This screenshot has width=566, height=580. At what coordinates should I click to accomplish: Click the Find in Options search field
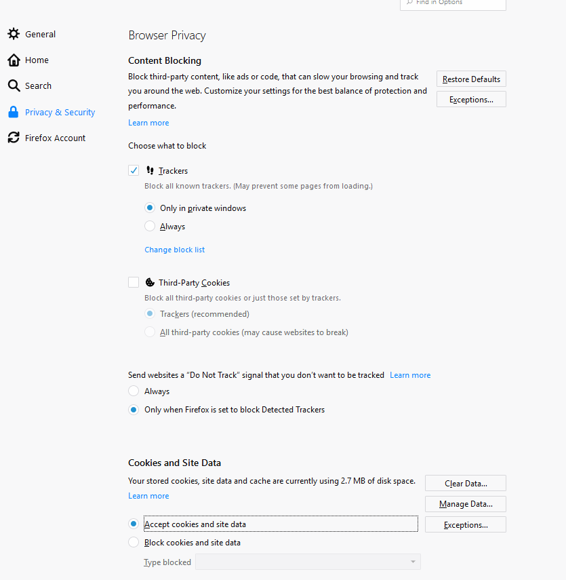pos(453,3)
